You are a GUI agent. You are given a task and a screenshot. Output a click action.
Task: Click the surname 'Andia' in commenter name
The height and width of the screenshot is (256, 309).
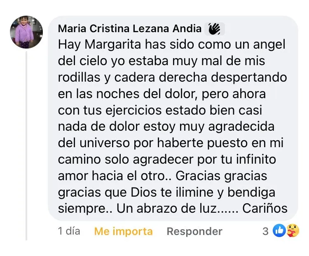point(187,28)
